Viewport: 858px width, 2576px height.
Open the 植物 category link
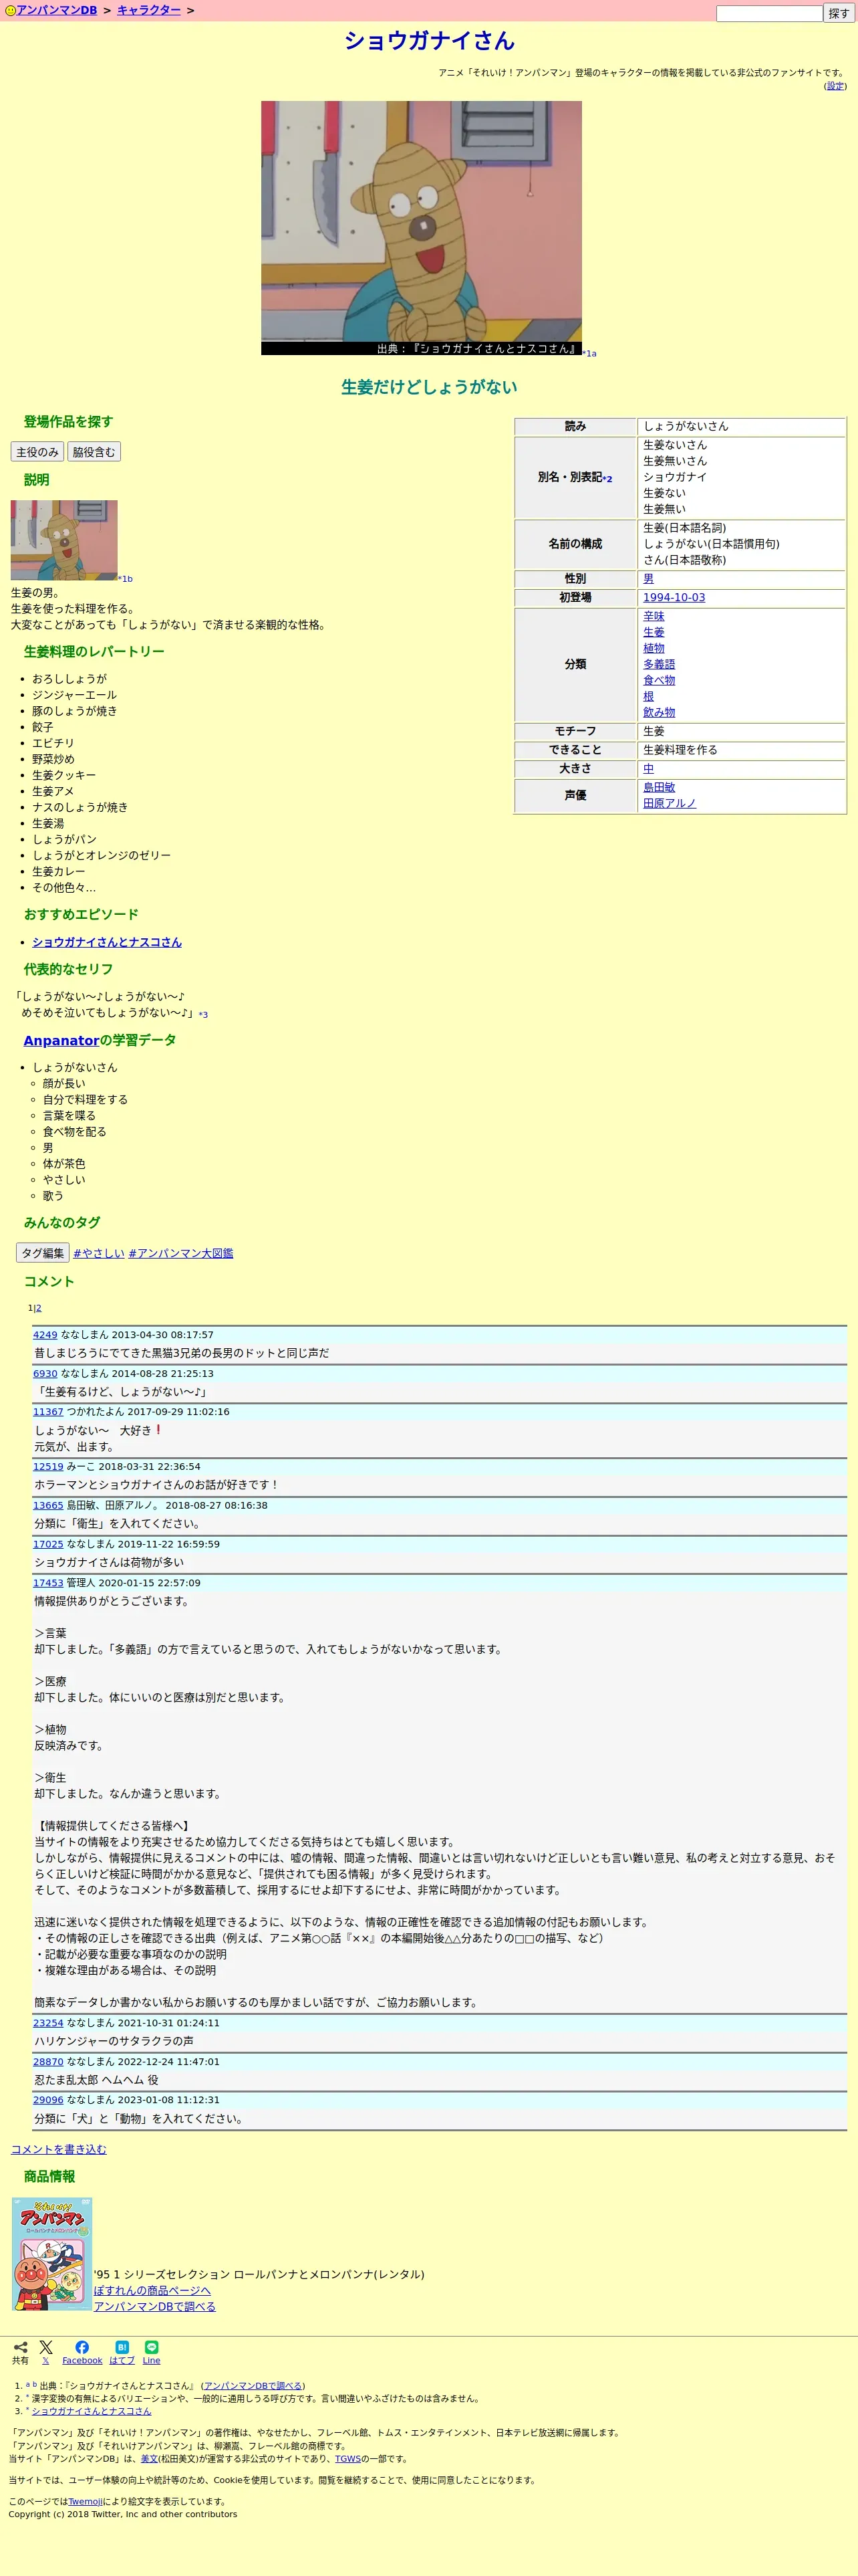(654, 648)
